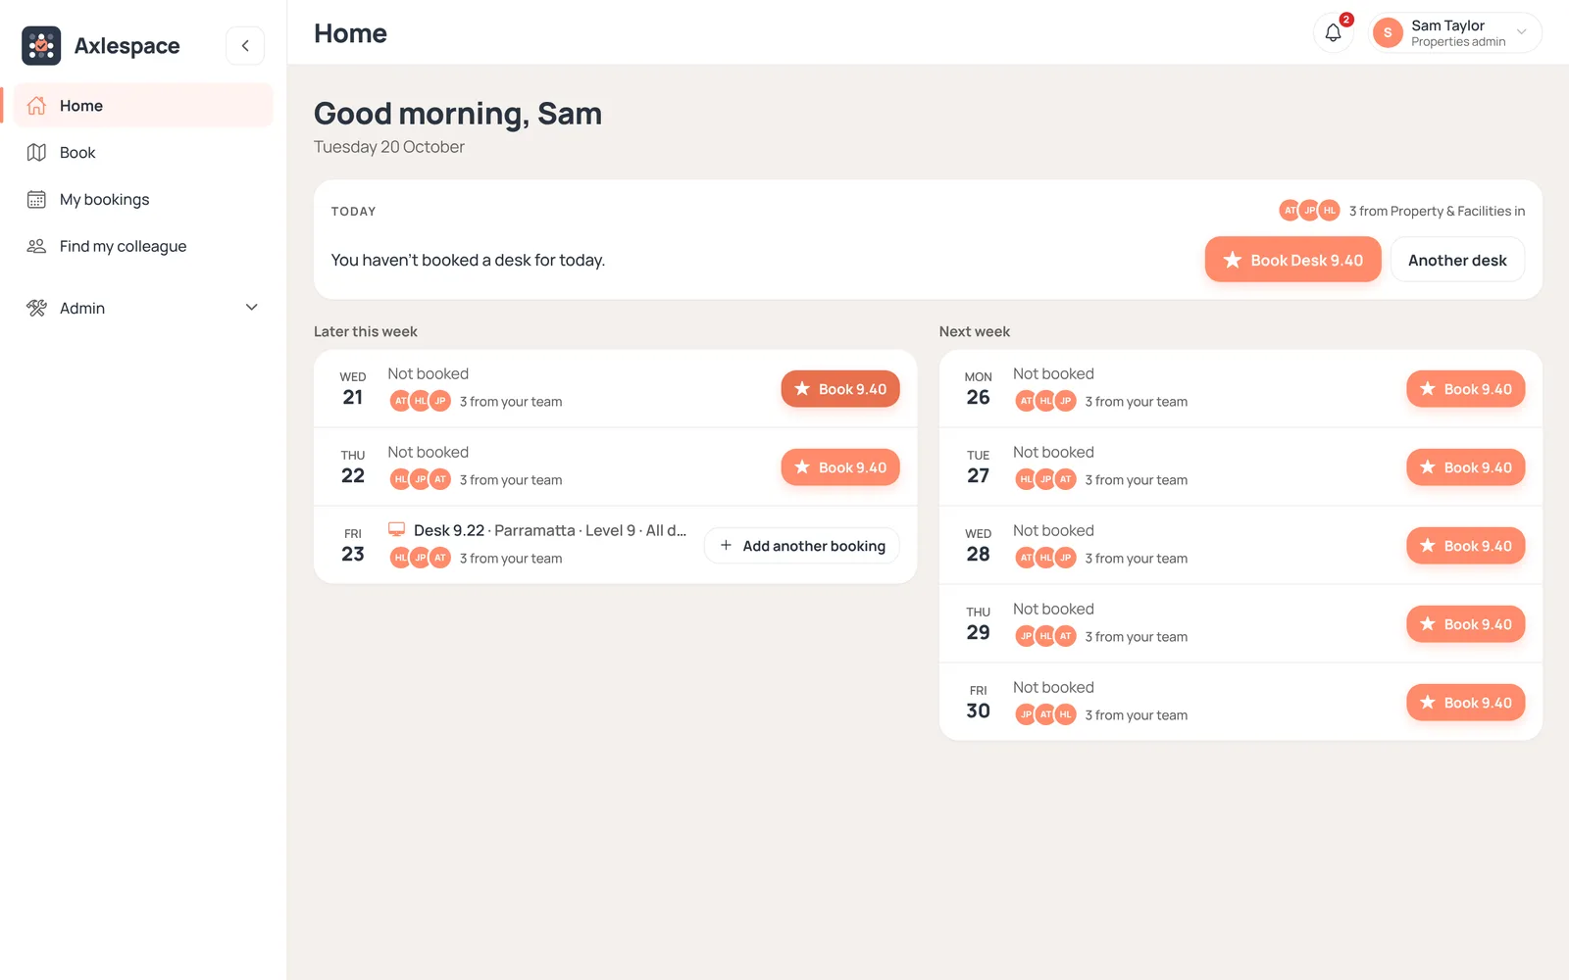Viewport: 1569px width, 980px height.
Task: Click the Axlespace logo icon
Action: [41, 46]
